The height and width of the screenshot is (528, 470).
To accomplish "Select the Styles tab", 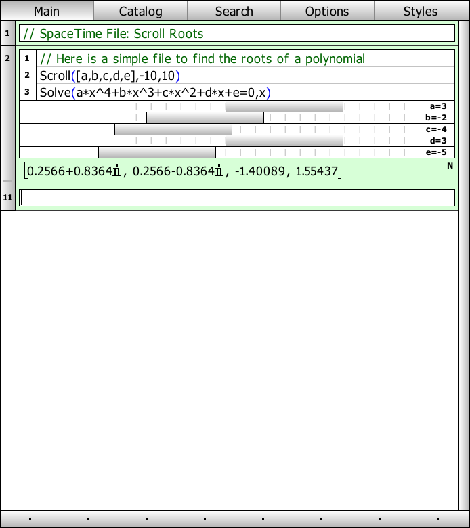I will click(x=421, y=11).
